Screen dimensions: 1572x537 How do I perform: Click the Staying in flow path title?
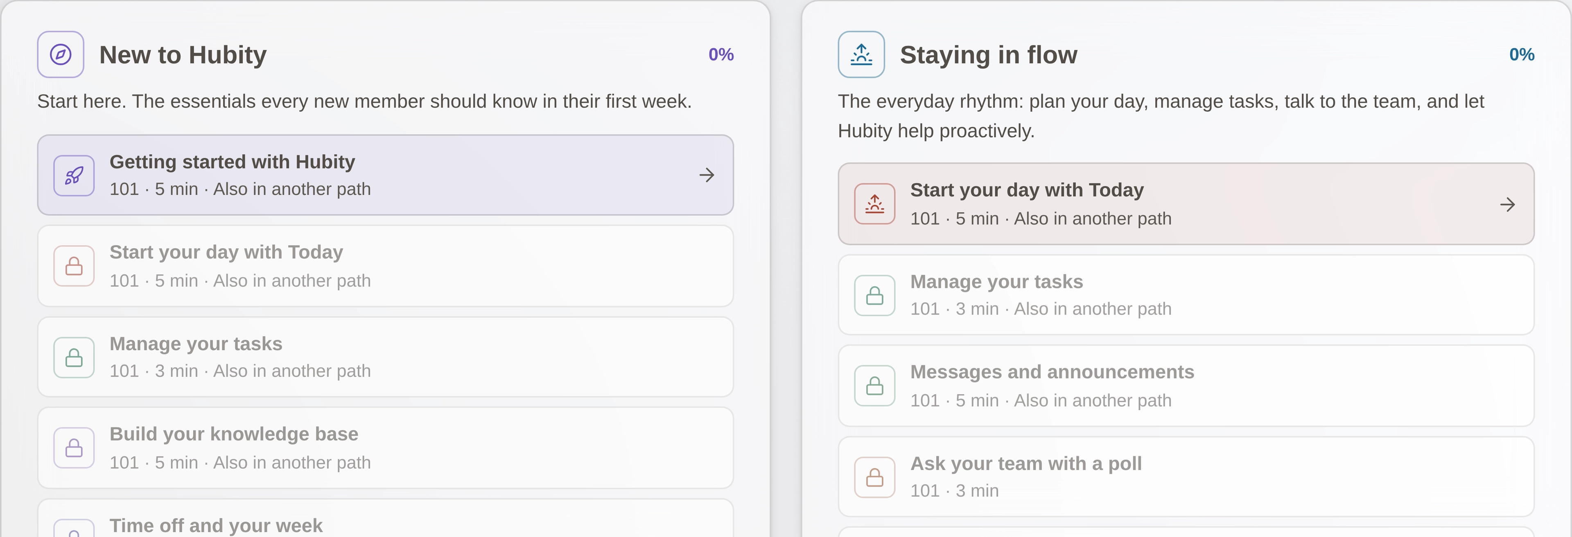(x=989, y=55)
